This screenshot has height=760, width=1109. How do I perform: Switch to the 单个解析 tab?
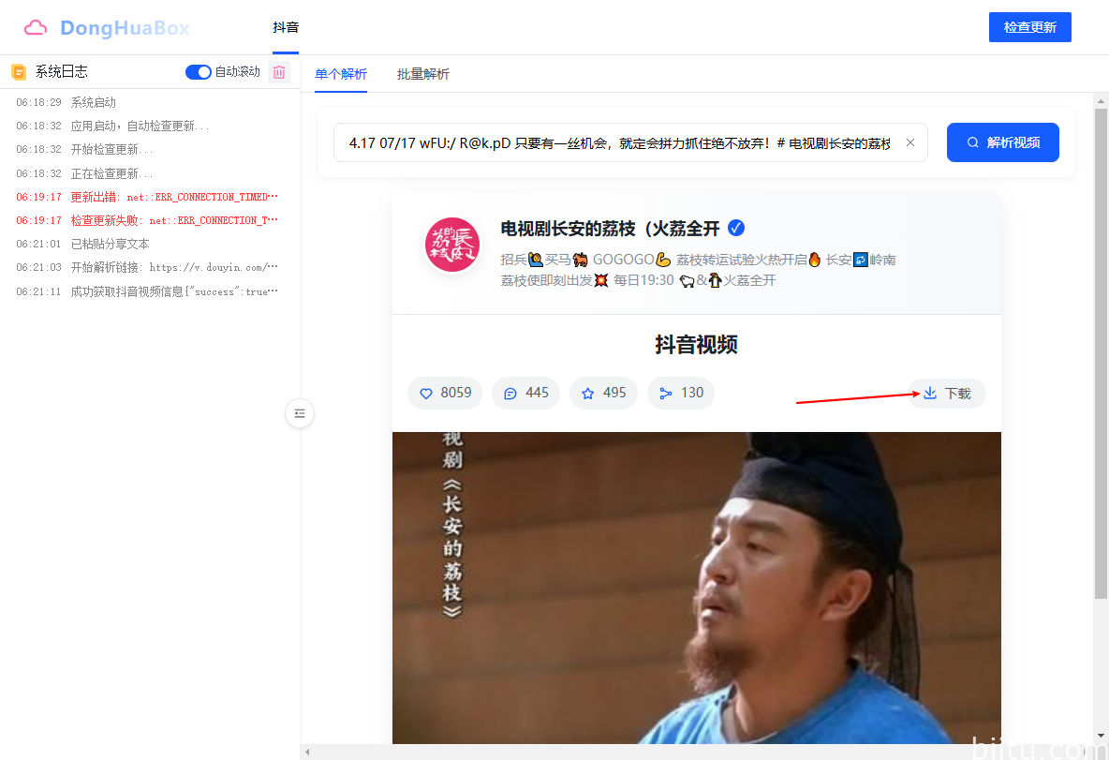[x=341, y=74]
